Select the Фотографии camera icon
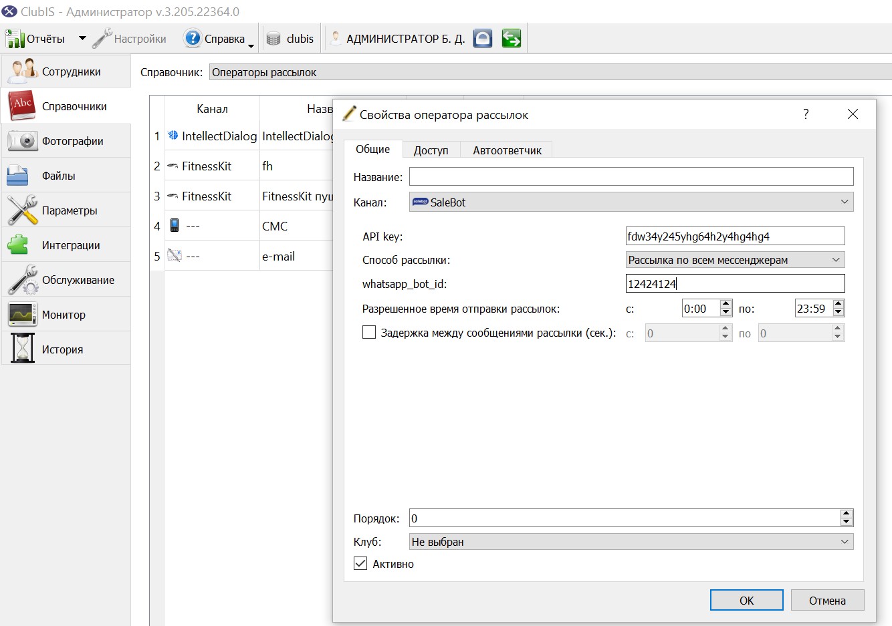 22,140
